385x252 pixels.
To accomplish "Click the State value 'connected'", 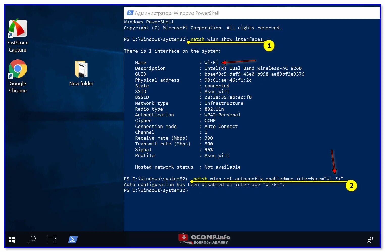I will tap(217, 86).
